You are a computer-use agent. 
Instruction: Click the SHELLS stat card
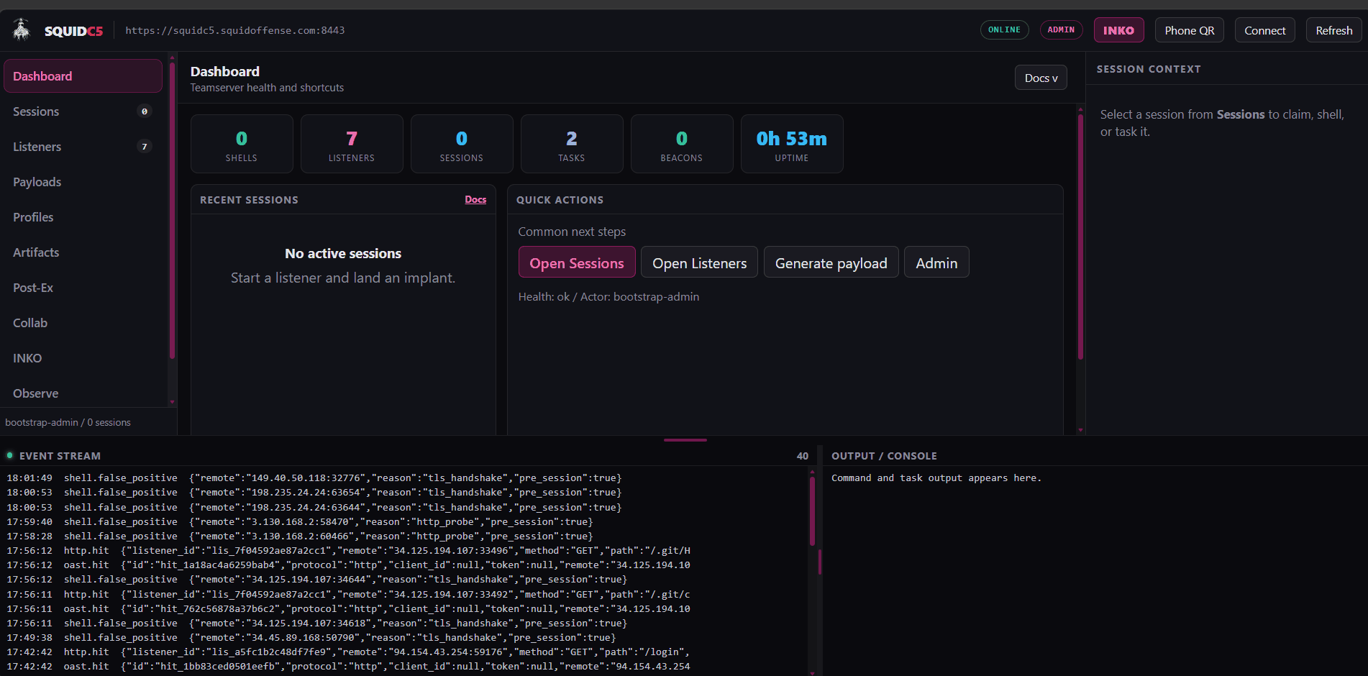tap(242, 144)
